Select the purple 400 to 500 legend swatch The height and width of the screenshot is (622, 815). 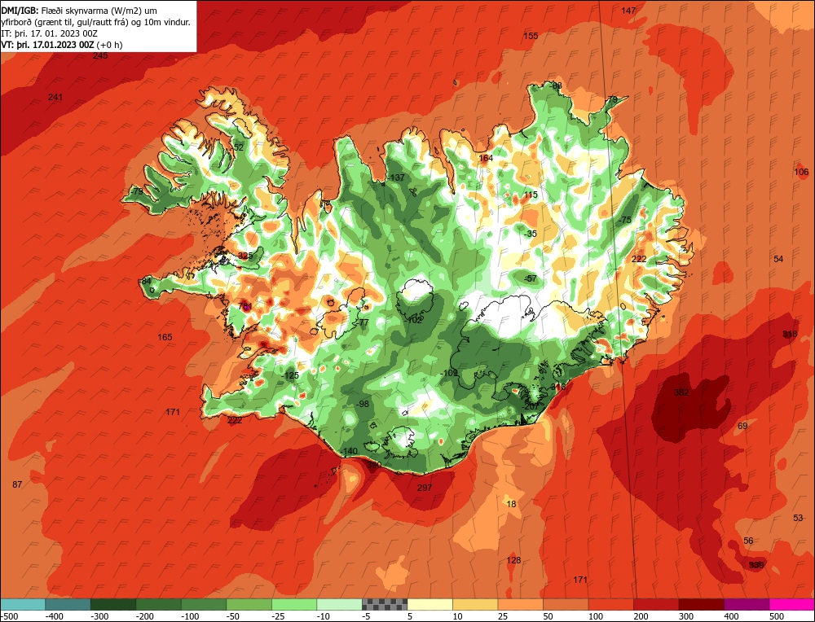click(747, 604)
